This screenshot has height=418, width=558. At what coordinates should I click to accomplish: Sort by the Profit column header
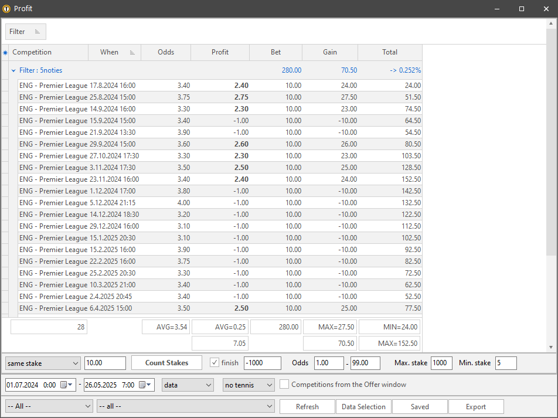[220, 52]
